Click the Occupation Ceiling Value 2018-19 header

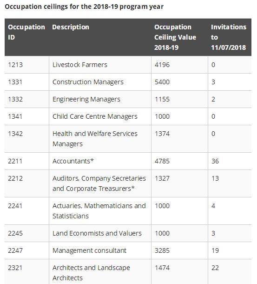(x=175, y=37)
